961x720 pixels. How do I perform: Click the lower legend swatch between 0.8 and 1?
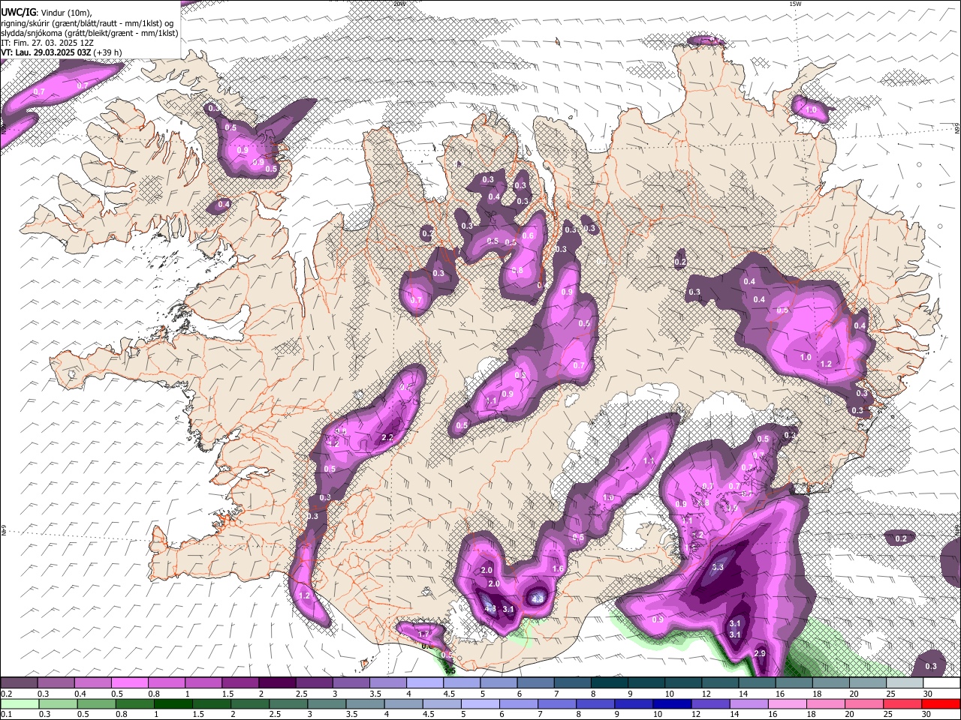click(x=134, y=703)
